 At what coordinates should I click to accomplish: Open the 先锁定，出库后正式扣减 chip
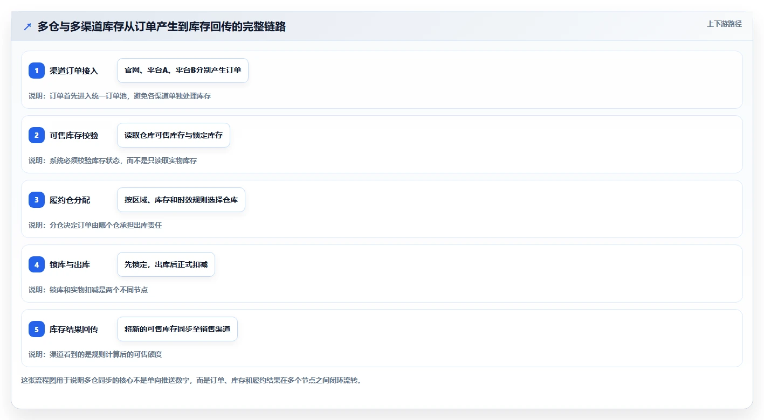point(166,264)
